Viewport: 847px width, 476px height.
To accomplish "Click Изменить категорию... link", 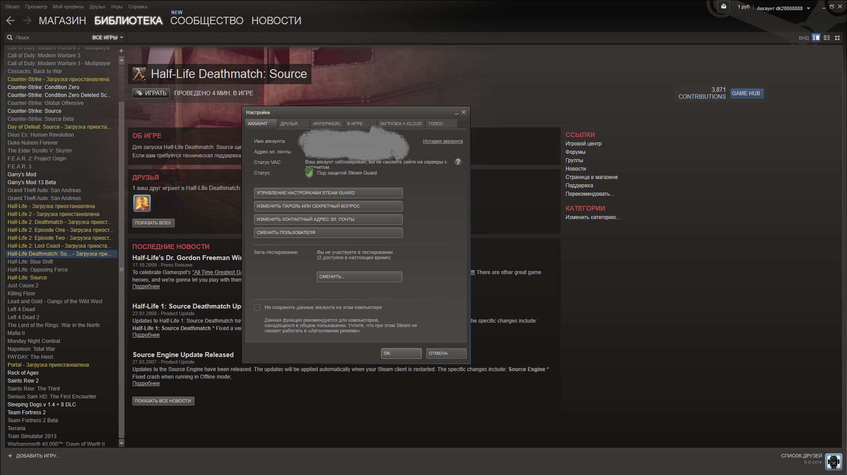I will [x=592, y=217].
